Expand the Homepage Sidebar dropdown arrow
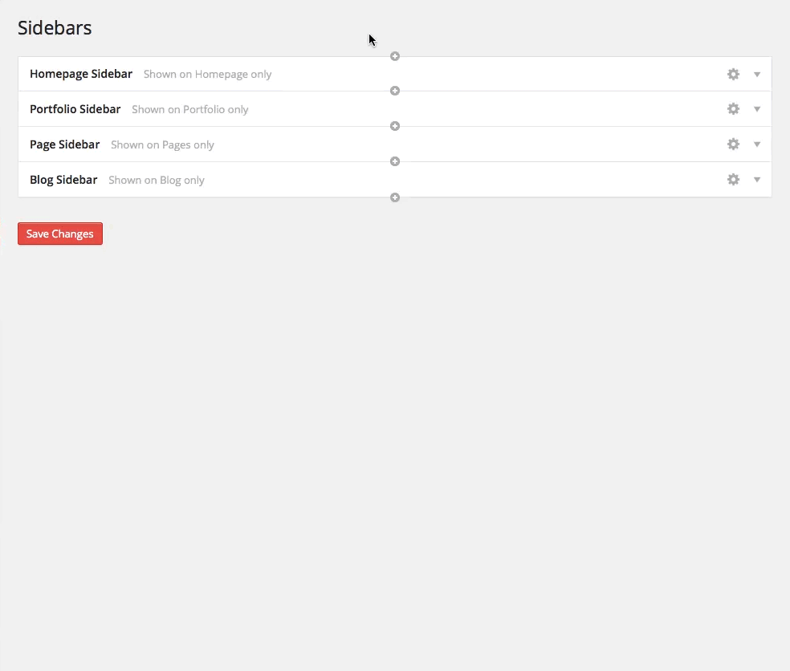The image size is (790, 671). pos(757,74)
